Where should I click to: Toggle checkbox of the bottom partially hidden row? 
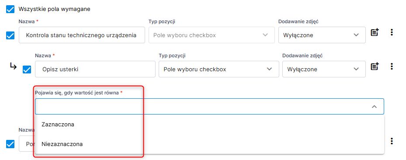point(10,144)
